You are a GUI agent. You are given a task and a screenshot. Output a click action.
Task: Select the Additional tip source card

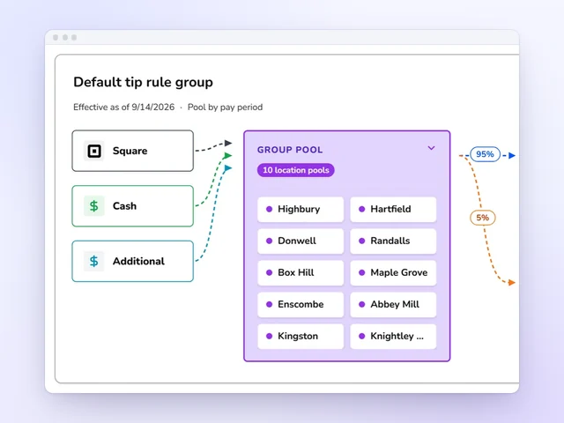coord(133,261)
